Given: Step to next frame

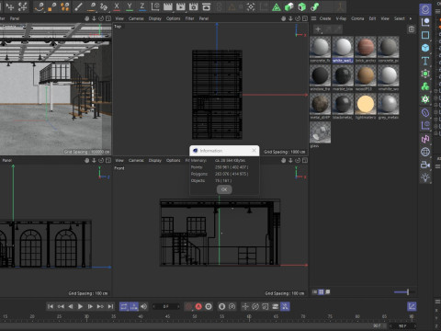Looking at the screenshot, I should pos(90,306).
